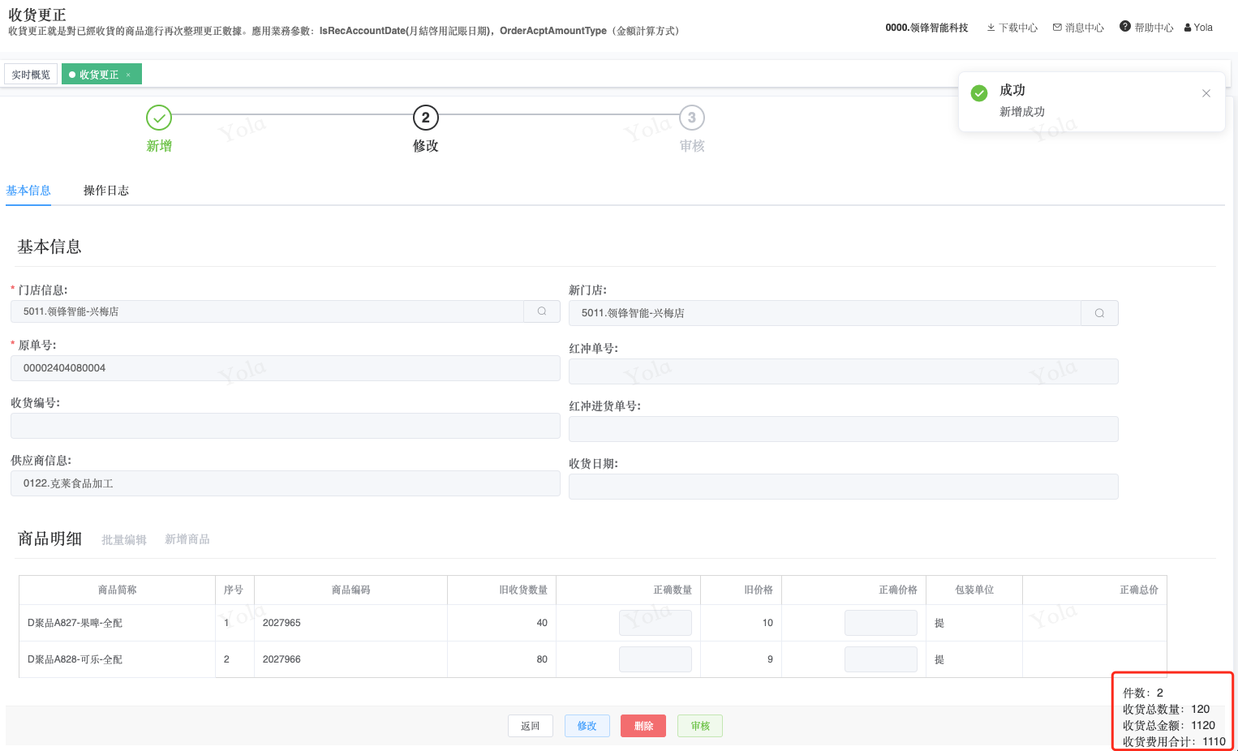1238x751 pixels.
Task: Switch to the 实时概览 tab
Action: (31, 75)
